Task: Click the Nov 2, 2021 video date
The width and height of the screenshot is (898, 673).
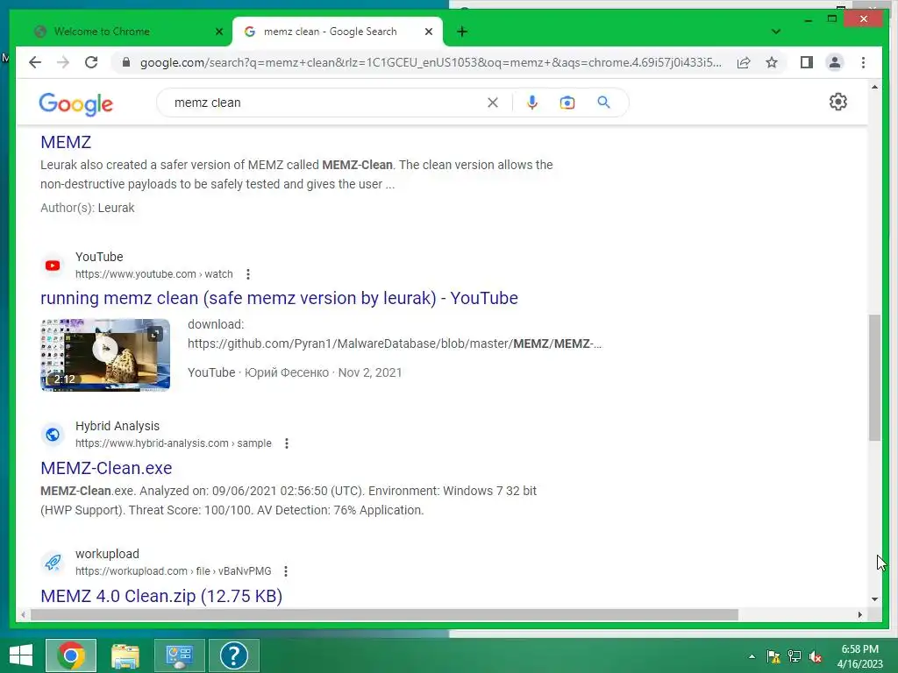Action: point(370,372)
